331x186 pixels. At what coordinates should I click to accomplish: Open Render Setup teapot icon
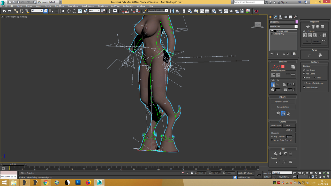[x=220, y=11]
